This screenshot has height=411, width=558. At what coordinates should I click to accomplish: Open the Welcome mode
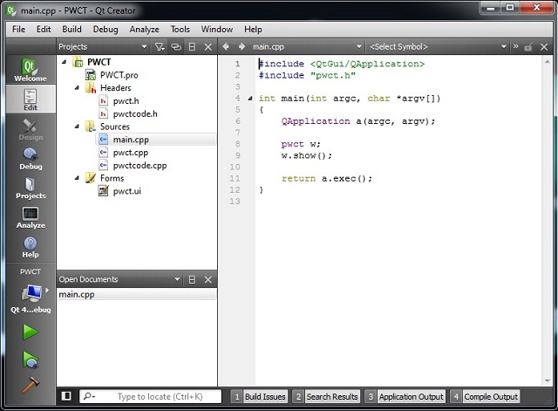31,70
